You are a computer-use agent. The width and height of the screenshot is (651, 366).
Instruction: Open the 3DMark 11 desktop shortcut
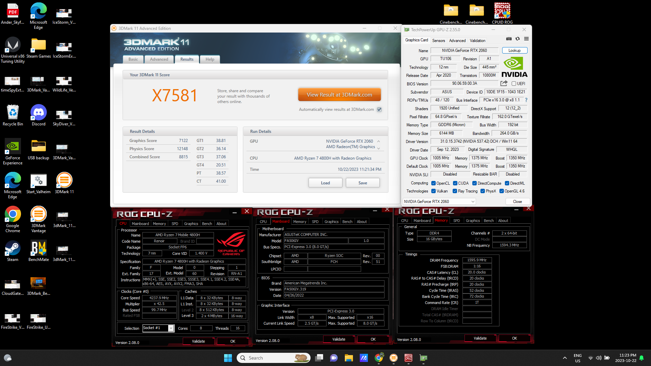click(64, 183)
